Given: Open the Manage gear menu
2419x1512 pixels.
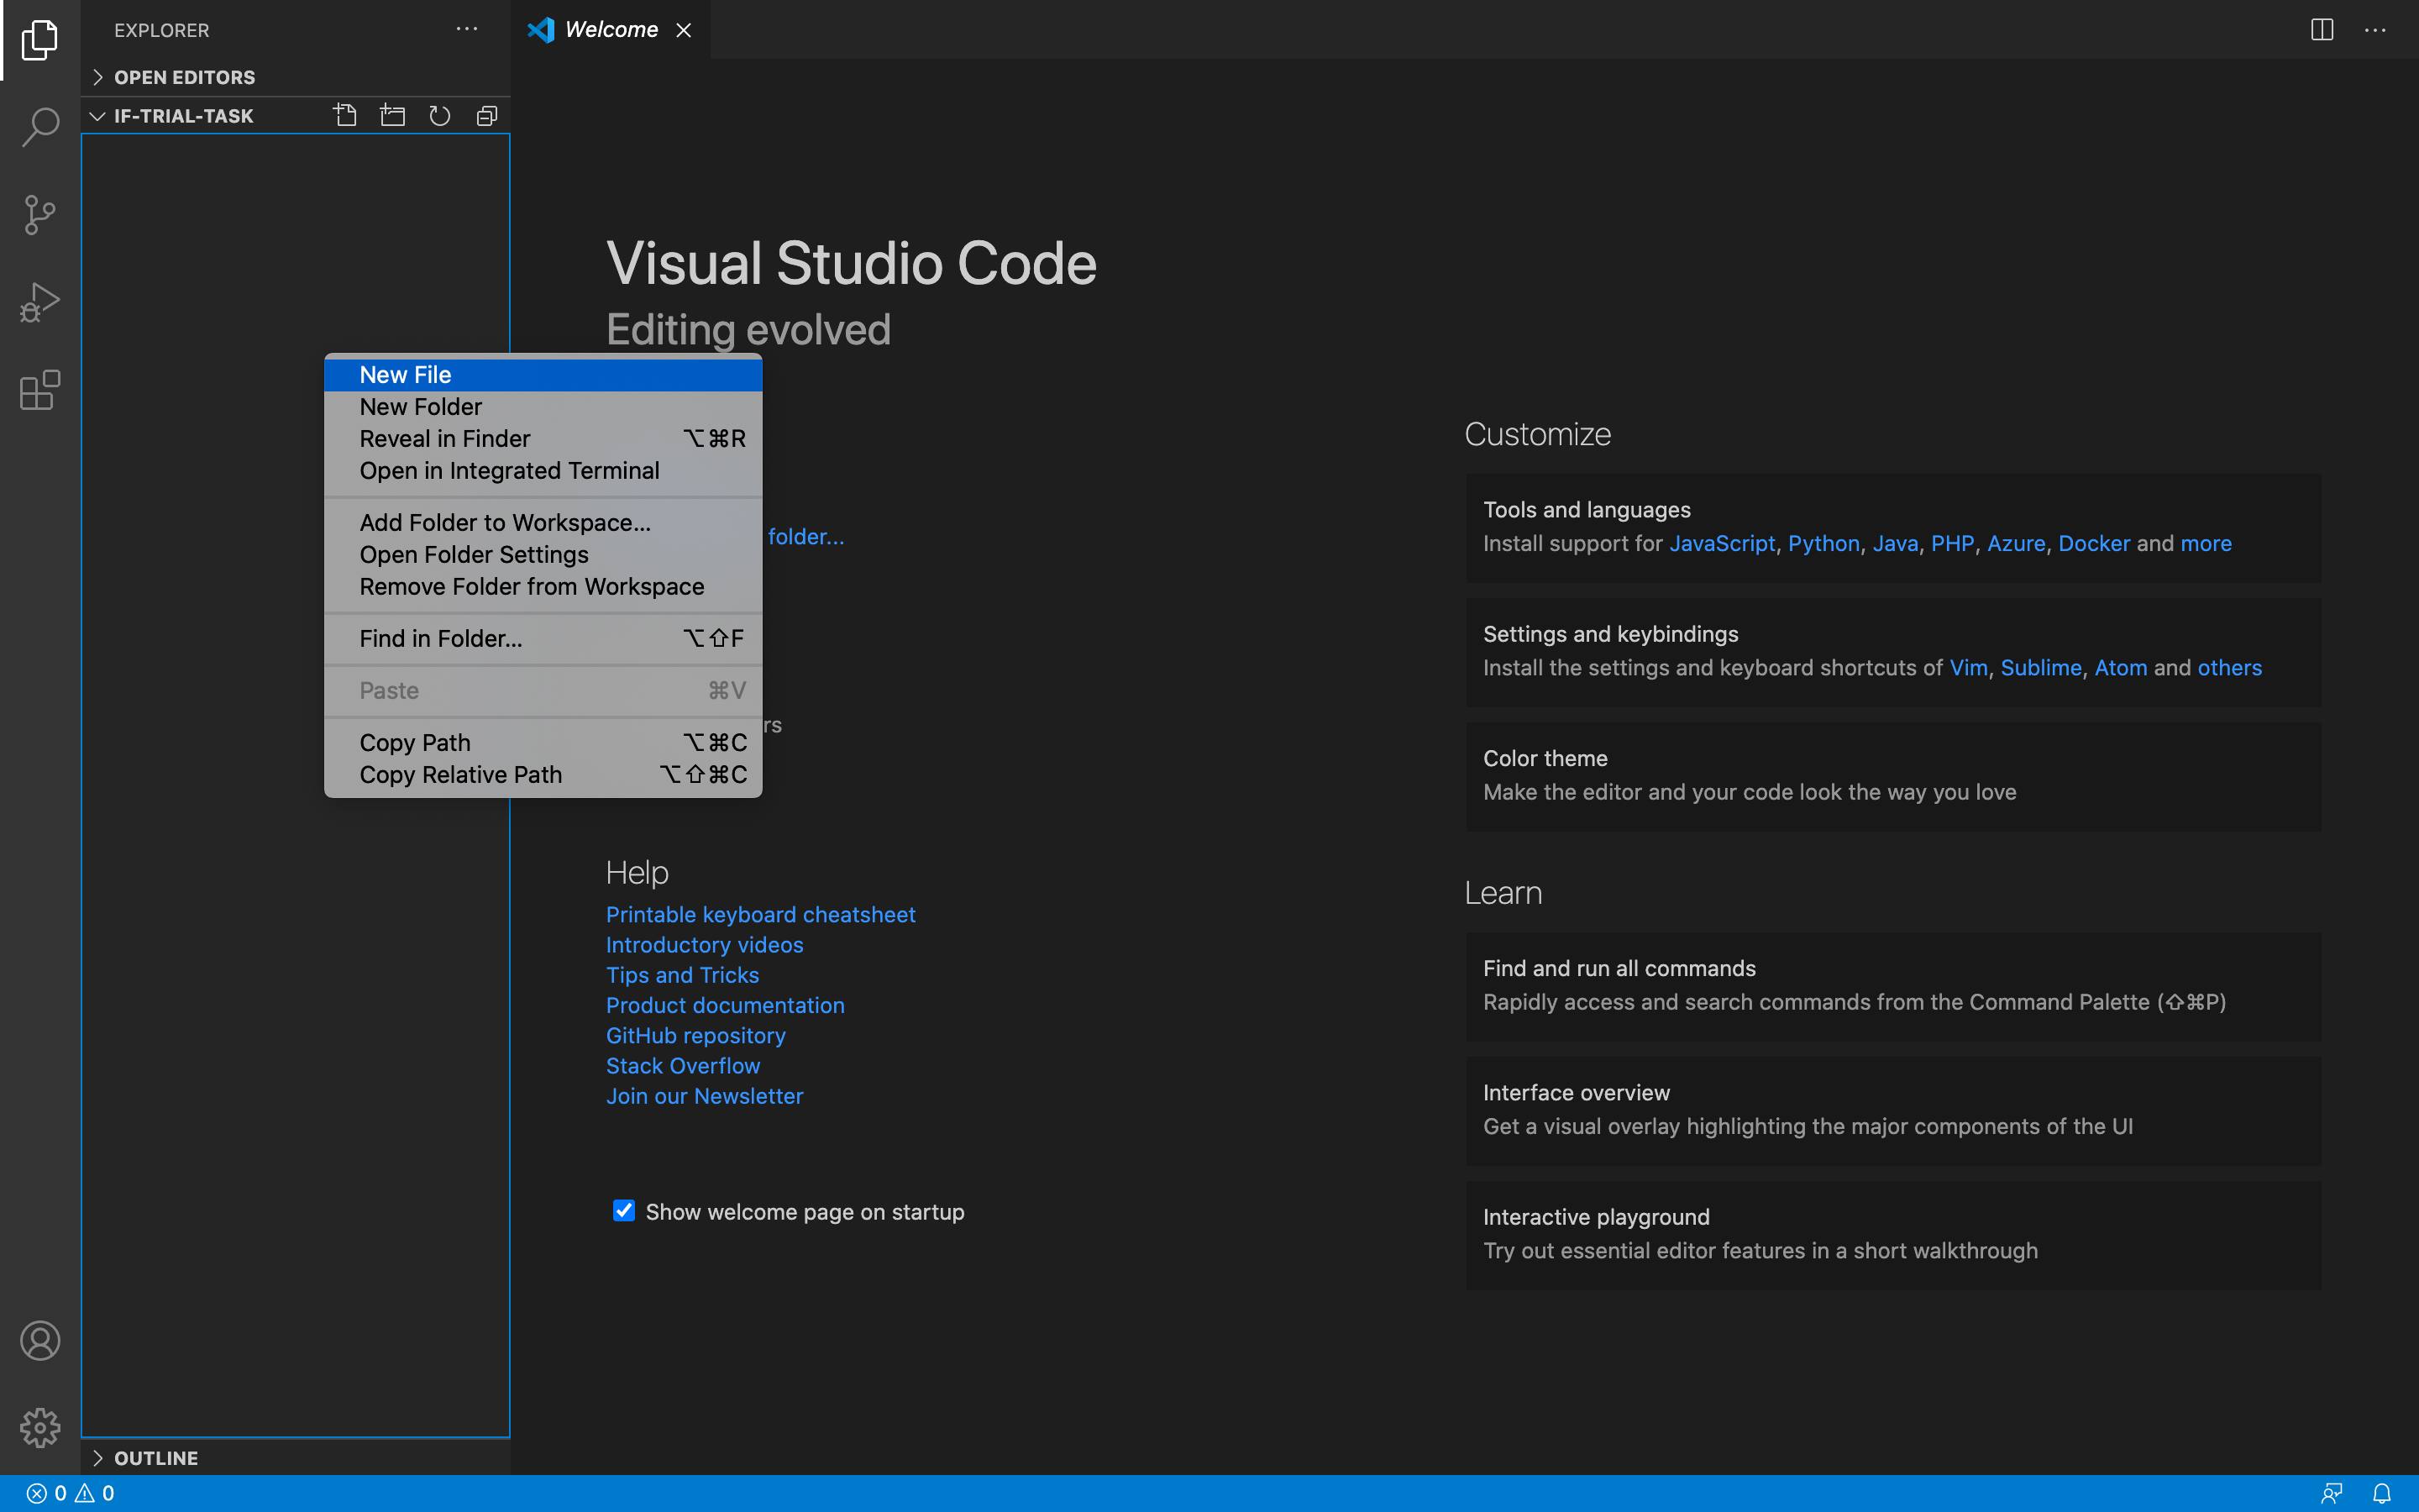Looking at the screenshot, I should [40, 1427].
